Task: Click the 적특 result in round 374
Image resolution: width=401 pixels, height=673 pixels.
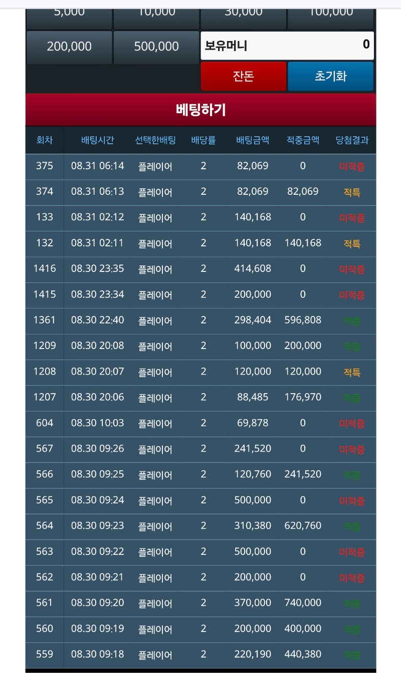Action: tap(352, 192)
